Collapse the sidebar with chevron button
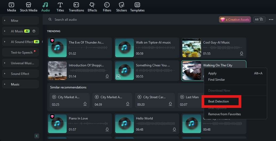 37,136
